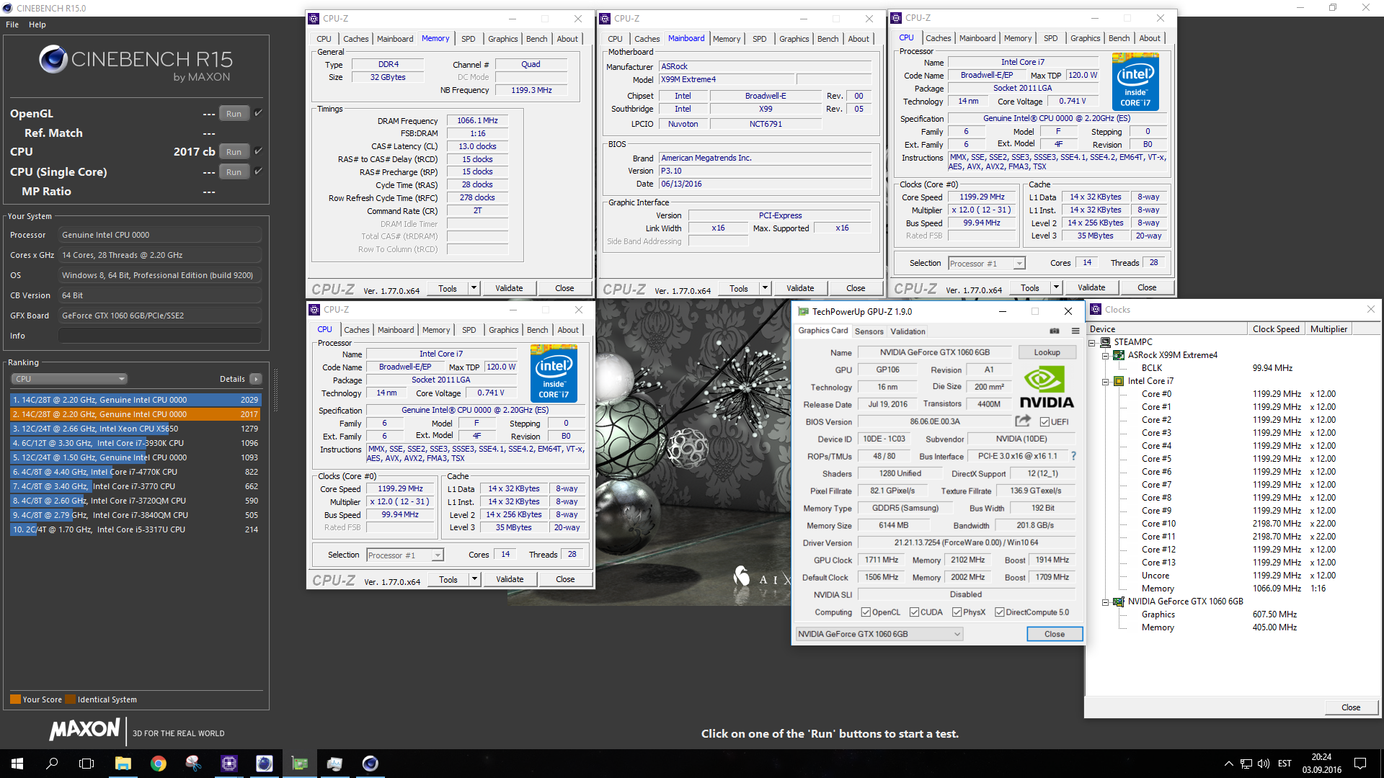Click Lookup button in GPU-Z
The height and width of the screenshot is (778, 1384).
pyautogui.click(x=1047, y=352)
